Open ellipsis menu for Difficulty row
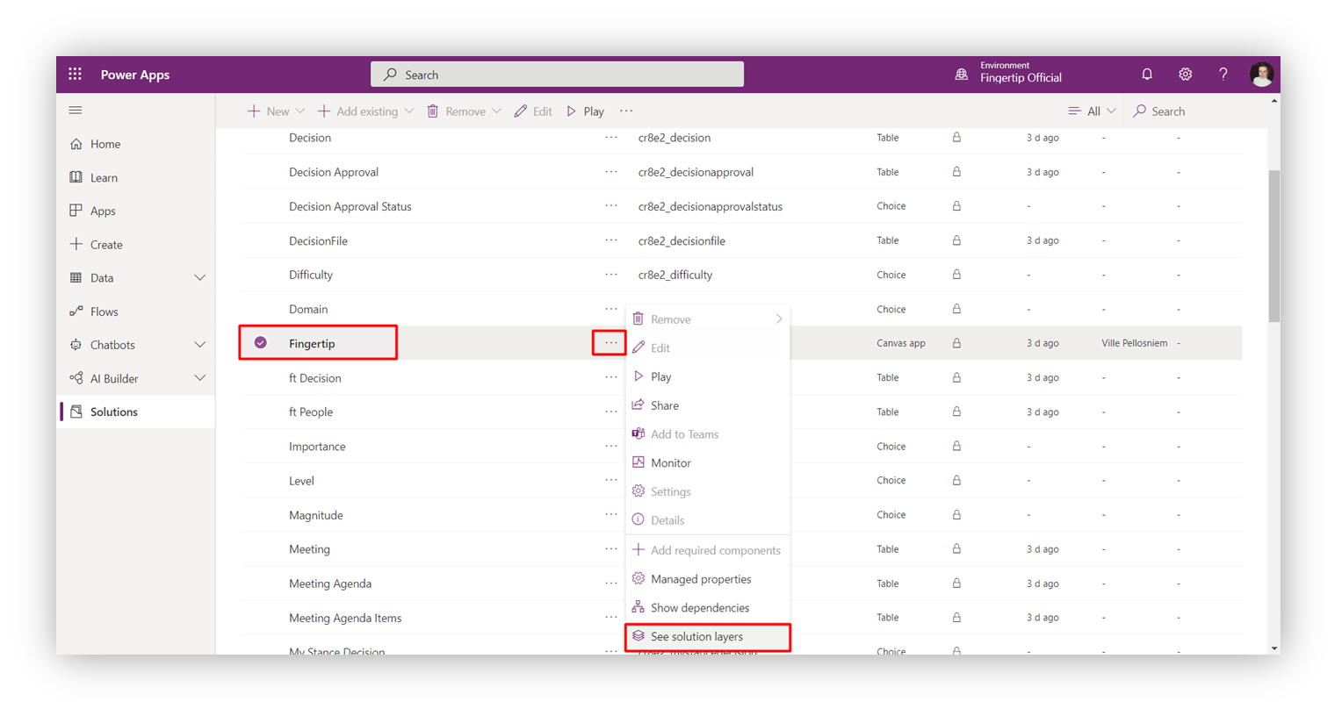This screenshot has height=716, width=1342. [x=611, y=275]
